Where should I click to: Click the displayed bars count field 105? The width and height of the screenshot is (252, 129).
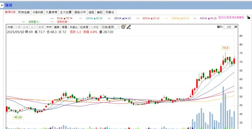[x=229, y=27]
